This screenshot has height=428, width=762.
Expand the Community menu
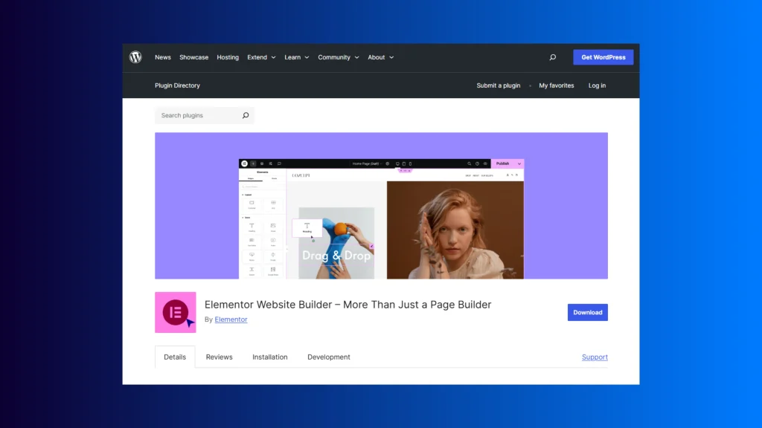[338, 57]
